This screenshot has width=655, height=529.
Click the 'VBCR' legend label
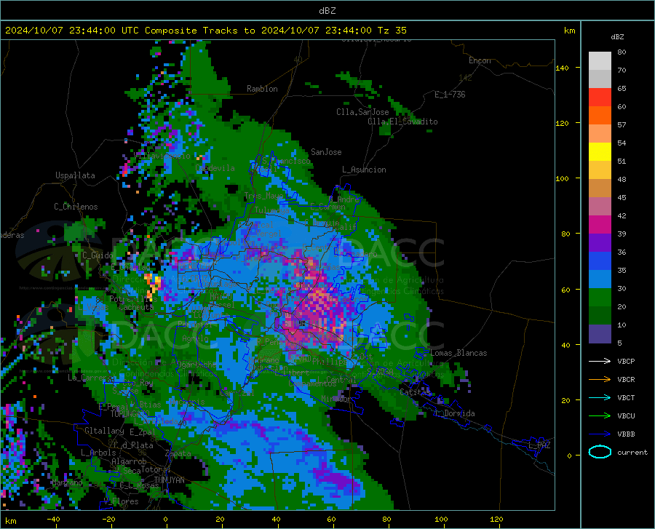[626, 379]
